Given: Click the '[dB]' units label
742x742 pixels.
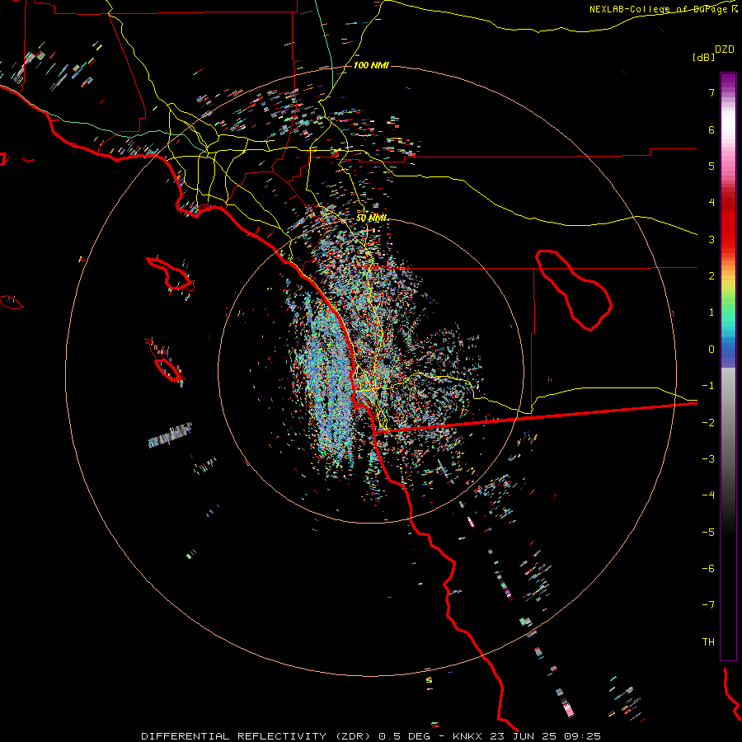Looking at the screenshot, I should click(x=704, y=57).
